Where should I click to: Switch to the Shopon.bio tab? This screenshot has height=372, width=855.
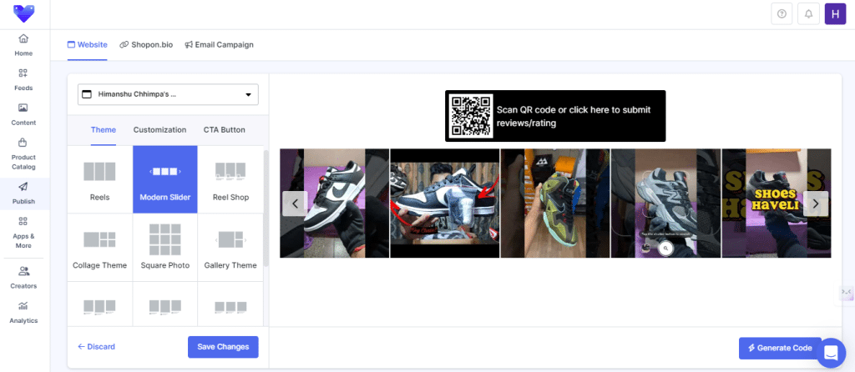145,44
